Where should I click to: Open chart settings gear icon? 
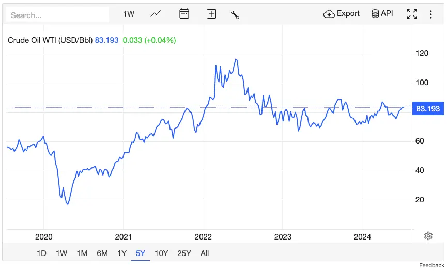point(428,236)
